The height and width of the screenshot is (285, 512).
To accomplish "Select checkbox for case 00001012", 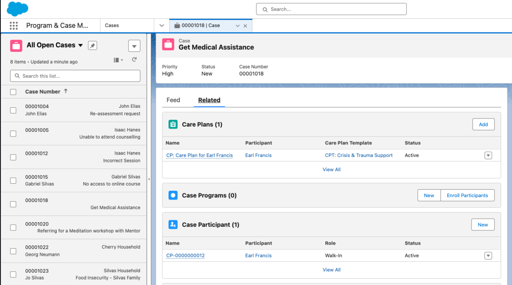I will (13, 157).
